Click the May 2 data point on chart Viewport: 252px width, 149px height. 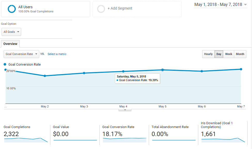(45, 76)
